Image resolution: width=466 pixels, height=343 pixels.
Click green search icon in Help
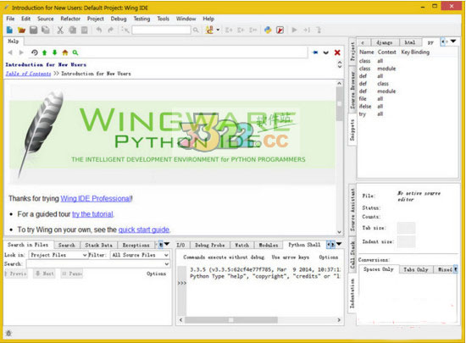[x=75, y=53]
